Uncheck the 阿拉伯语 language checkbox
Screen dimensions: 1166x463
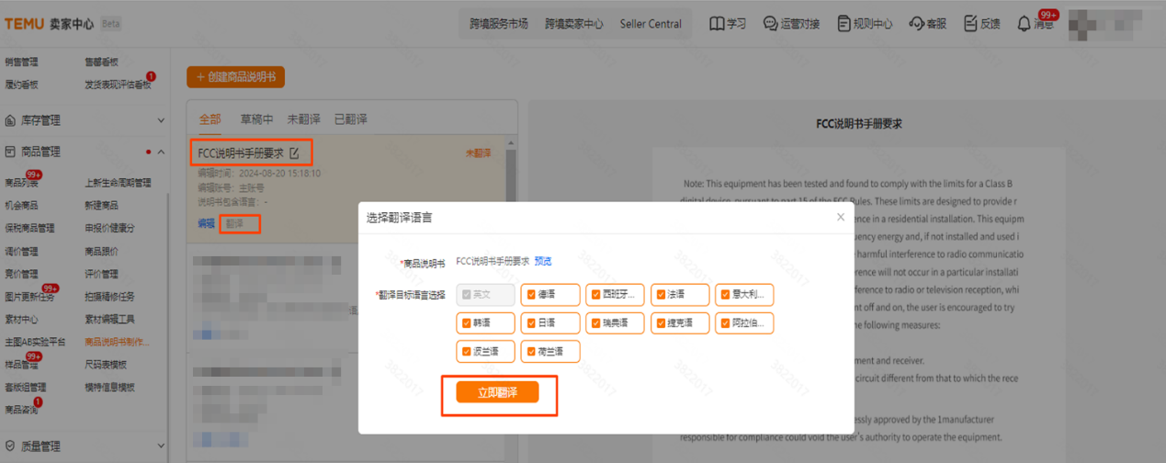pos(725,323)
